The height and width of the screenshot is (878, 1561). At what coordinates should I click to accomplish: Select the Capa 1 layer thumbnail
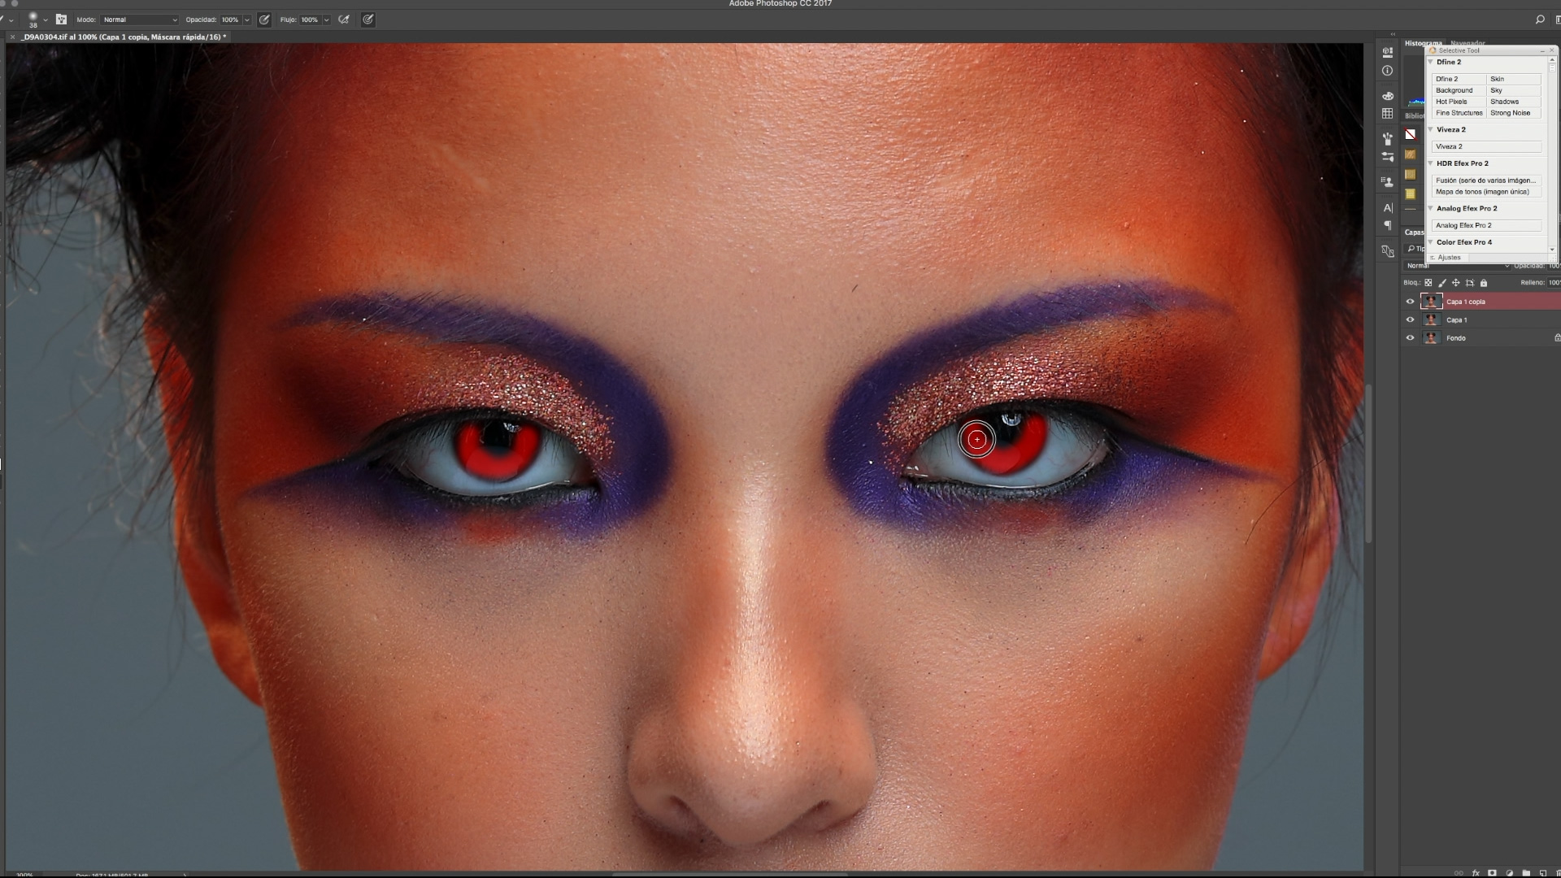[1431, 320]
